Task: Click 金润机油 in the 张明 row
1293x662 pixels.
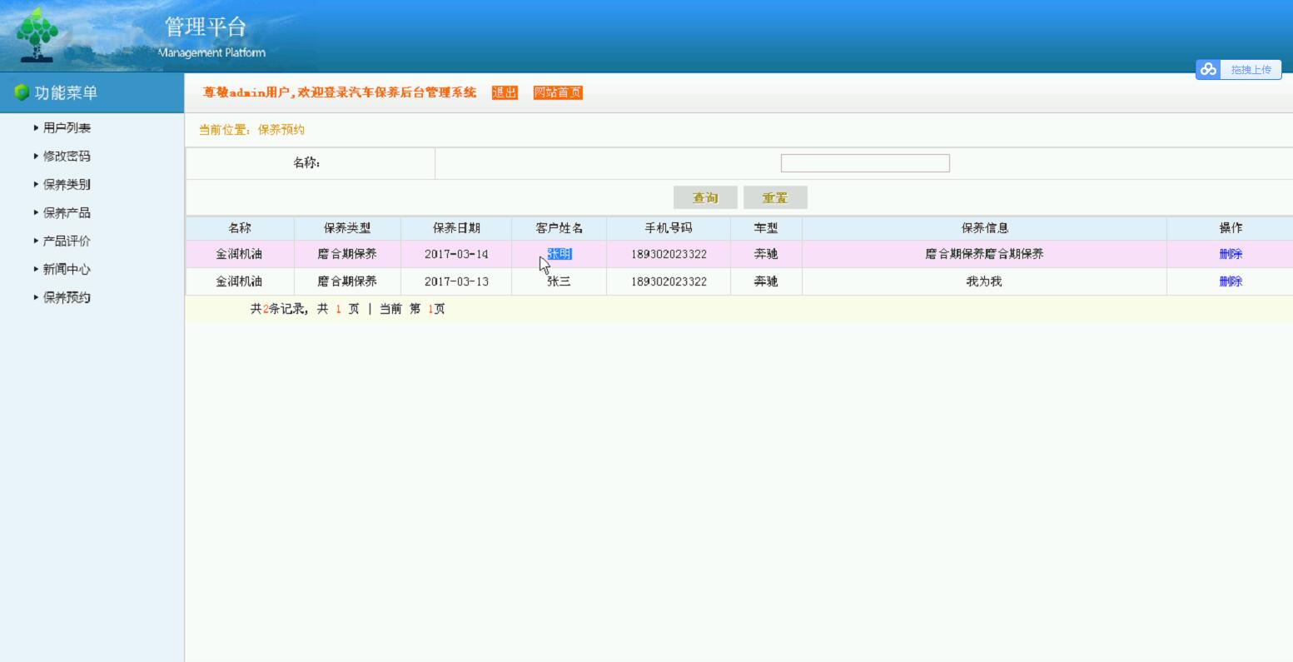Action: point(240,255)
